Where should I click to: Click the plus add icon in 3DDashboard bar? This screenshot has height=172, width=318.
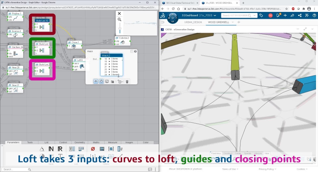click(x=285, y=16)
